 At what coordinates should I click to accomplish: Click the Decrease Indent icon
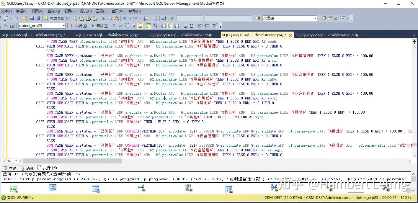coord(200,26)
